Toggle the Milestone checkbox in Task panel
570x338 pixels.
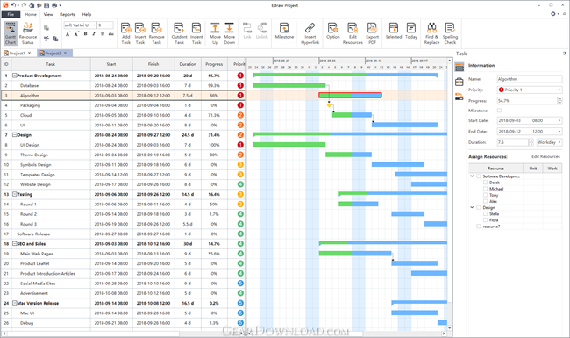click(x=499, y=111)
